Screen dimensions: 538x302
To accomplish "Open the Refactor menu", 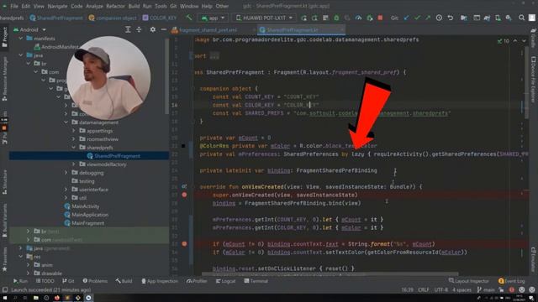I will tap(115, 6).
